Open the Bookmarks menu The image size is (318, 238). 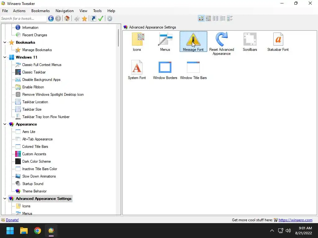[x=41, y=11]
